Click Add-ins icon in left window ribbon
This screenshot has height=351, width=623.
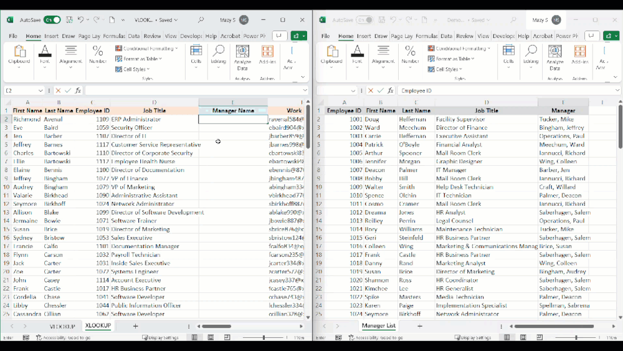click(x=267, y=55)
